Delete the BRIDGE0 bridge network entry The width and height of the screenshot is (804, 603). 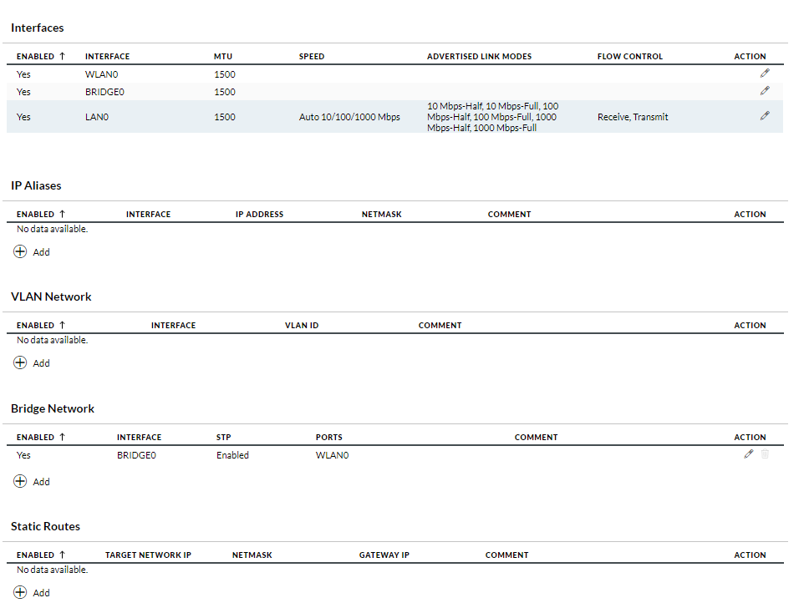[765, 454]
